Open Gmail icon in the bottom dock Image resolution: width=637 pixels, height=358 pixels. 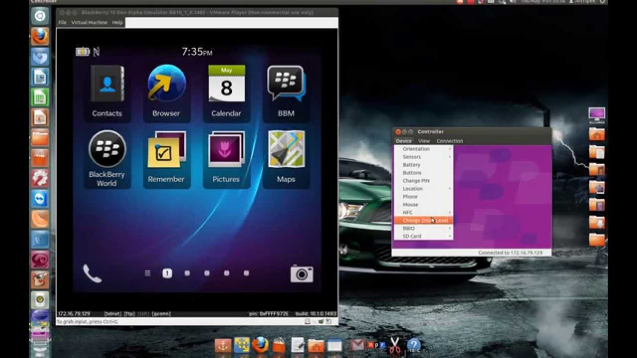(358, 345)
